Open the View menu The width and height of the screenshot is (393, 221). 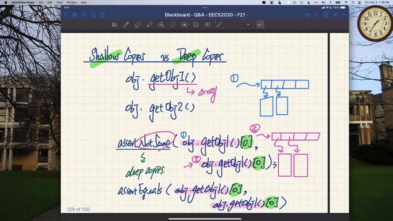[x=60, y=2]
